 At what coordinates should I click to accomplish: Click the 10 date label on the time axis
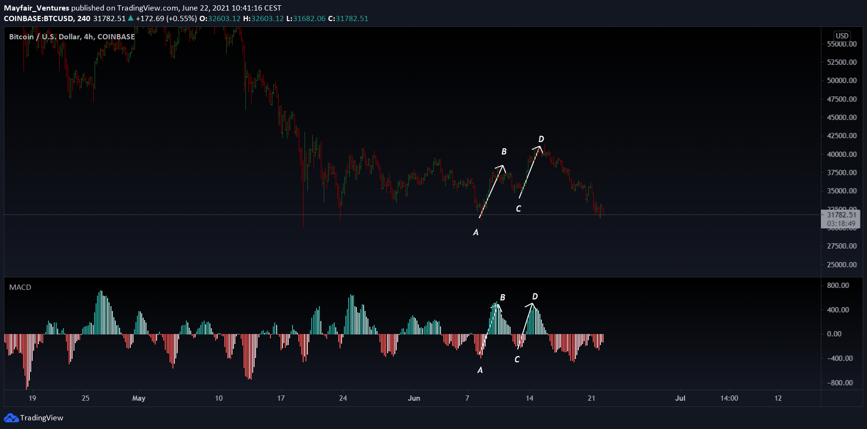(219, 398)
